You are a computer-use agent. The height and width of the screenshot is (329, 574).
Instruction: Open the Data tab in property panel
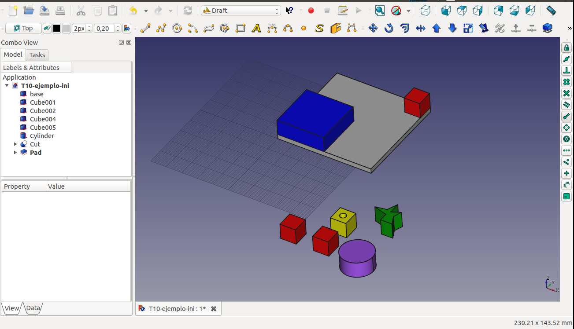pyautogui.click(x=33, y=308)
